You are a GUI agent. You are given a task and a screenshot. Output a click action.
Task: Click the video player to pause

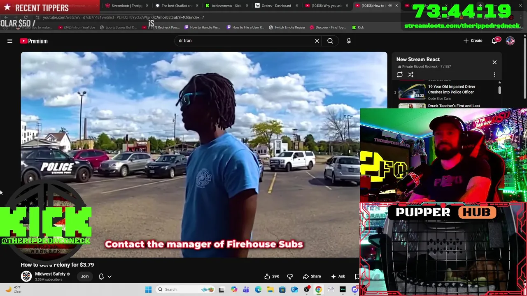[x=204, y=154]
